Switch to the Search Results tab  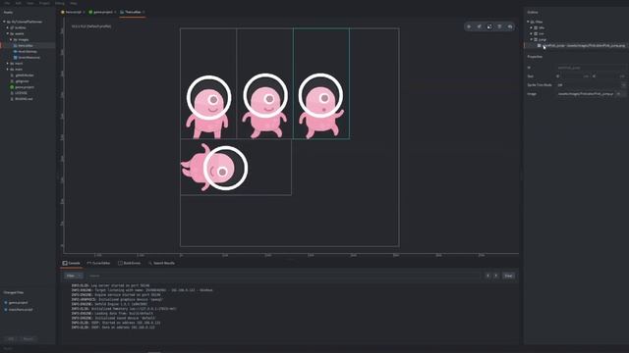pyautogui.click(x=161, y=263)
